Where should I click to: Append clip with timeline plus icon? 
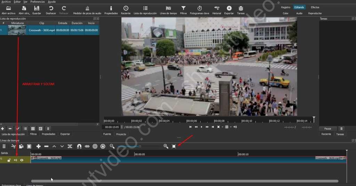tap(38, 147)
